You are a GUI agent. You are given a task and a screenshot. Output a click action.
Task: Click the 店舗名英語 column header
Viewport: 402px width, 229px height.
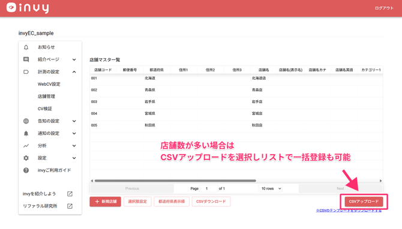[x=344, y=70]
